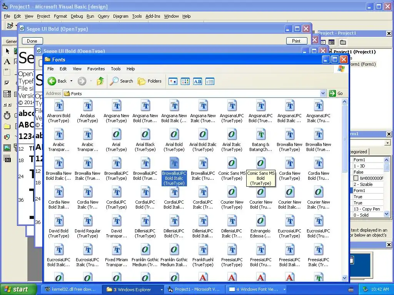Select Project1 (Project1) tree node
Screen dimensions: 394x295
[354, 52]
